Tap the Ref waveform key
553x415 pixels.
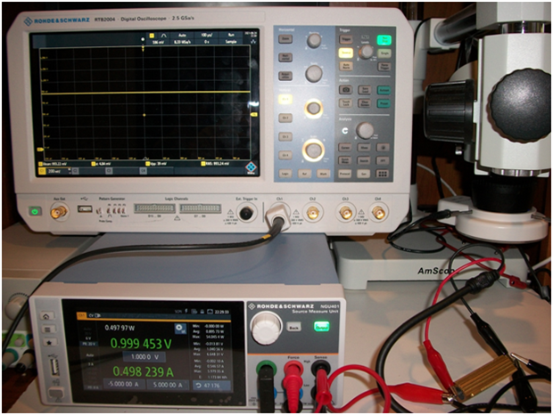click(x=304, y=174)
